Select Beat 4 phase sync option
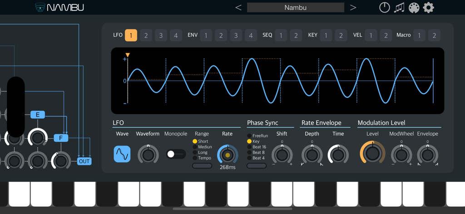Screen dimensions: 465x214 click(x=256, y=158)
